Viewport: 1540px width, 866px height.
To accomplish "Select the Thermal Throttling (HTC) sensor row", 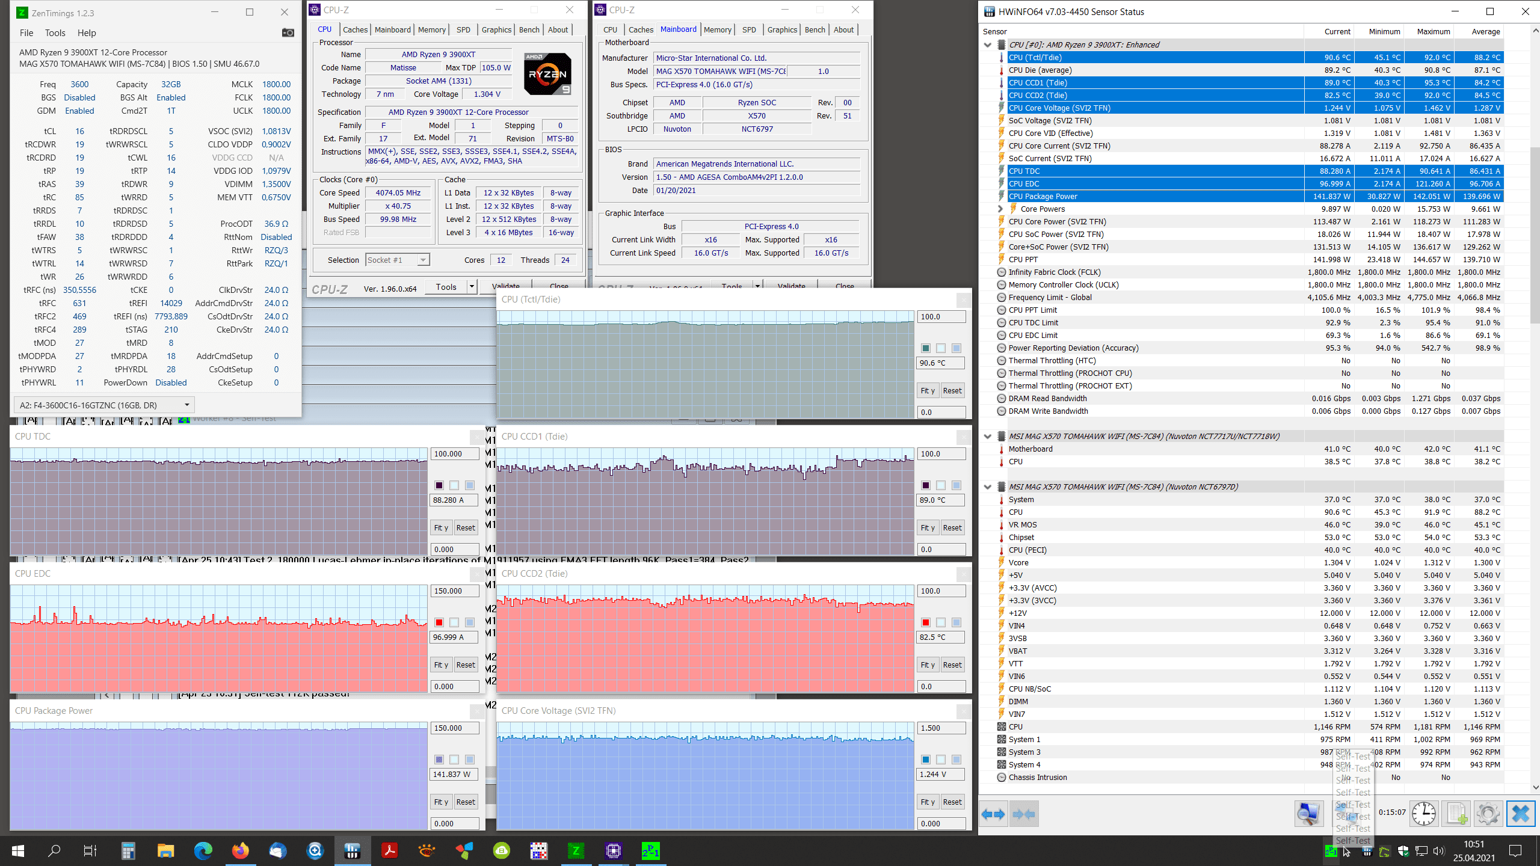I will [1255, 360].
